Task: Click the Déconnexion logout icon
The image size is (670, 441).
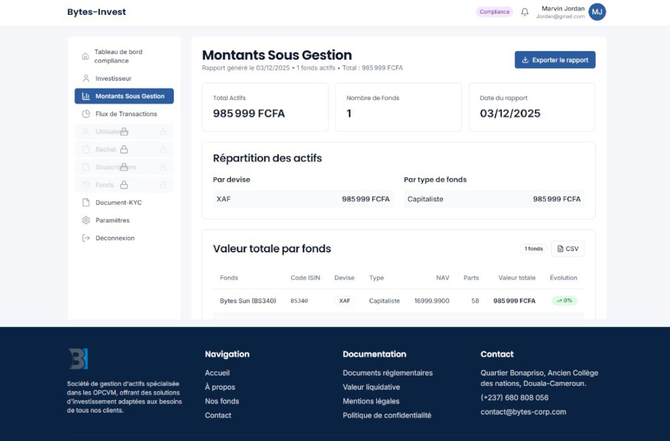Action: (x=86, y=238)
